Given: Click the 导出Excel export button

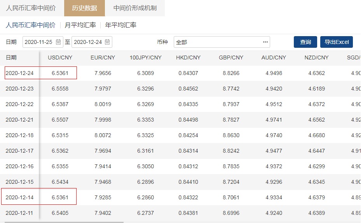Looking at the screenshot, I should point(336,42).
